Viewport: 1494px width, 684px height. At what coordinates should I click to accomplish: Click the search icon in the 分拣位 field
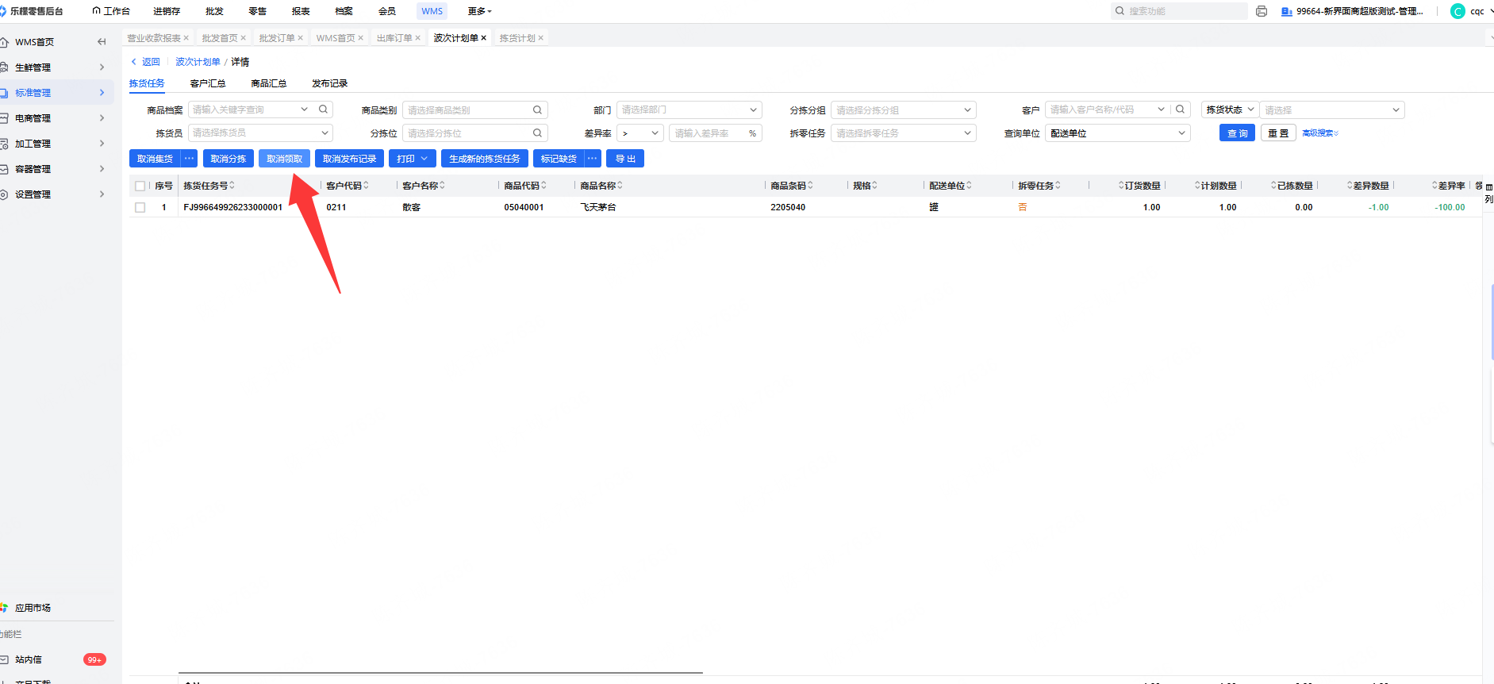tap(537, 133)
